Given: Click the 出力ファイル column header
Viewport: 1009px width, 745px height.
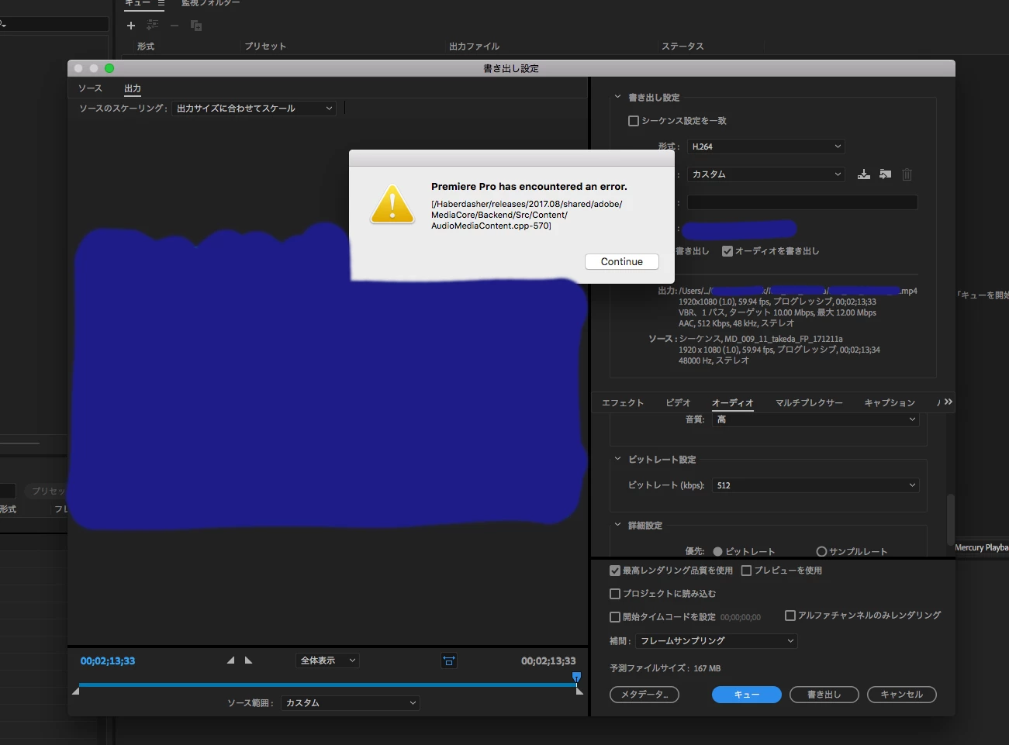Looking at the screenshot, I should pyautogui.click(x=475, y=47).
